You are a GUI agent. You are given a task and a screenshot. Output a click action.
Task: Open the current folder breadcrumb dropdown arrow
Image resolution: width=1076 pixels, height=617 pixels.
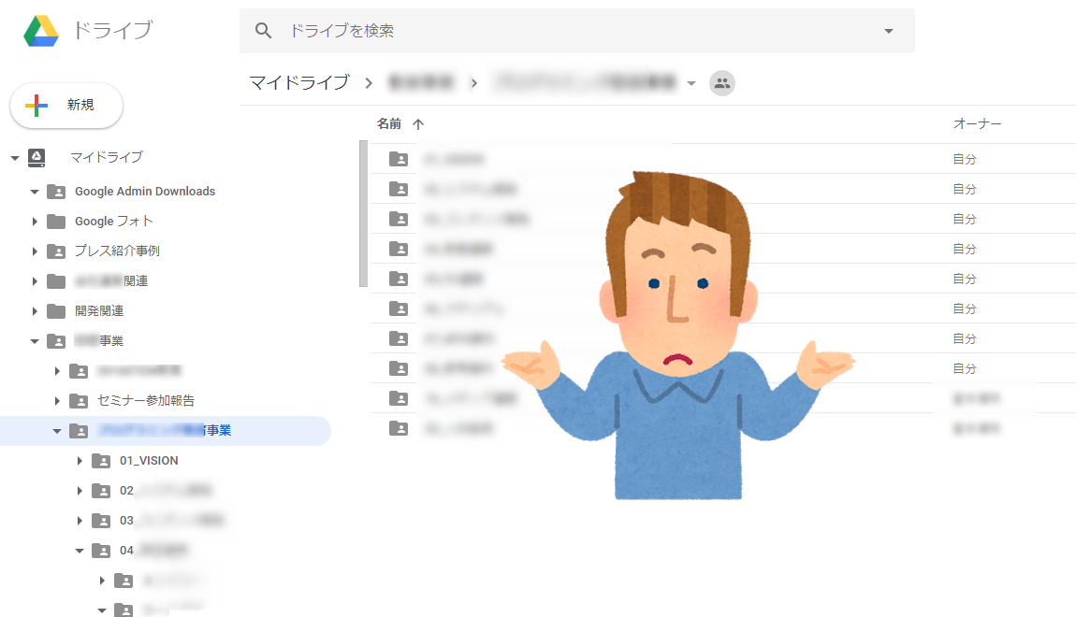pos(691,83)
